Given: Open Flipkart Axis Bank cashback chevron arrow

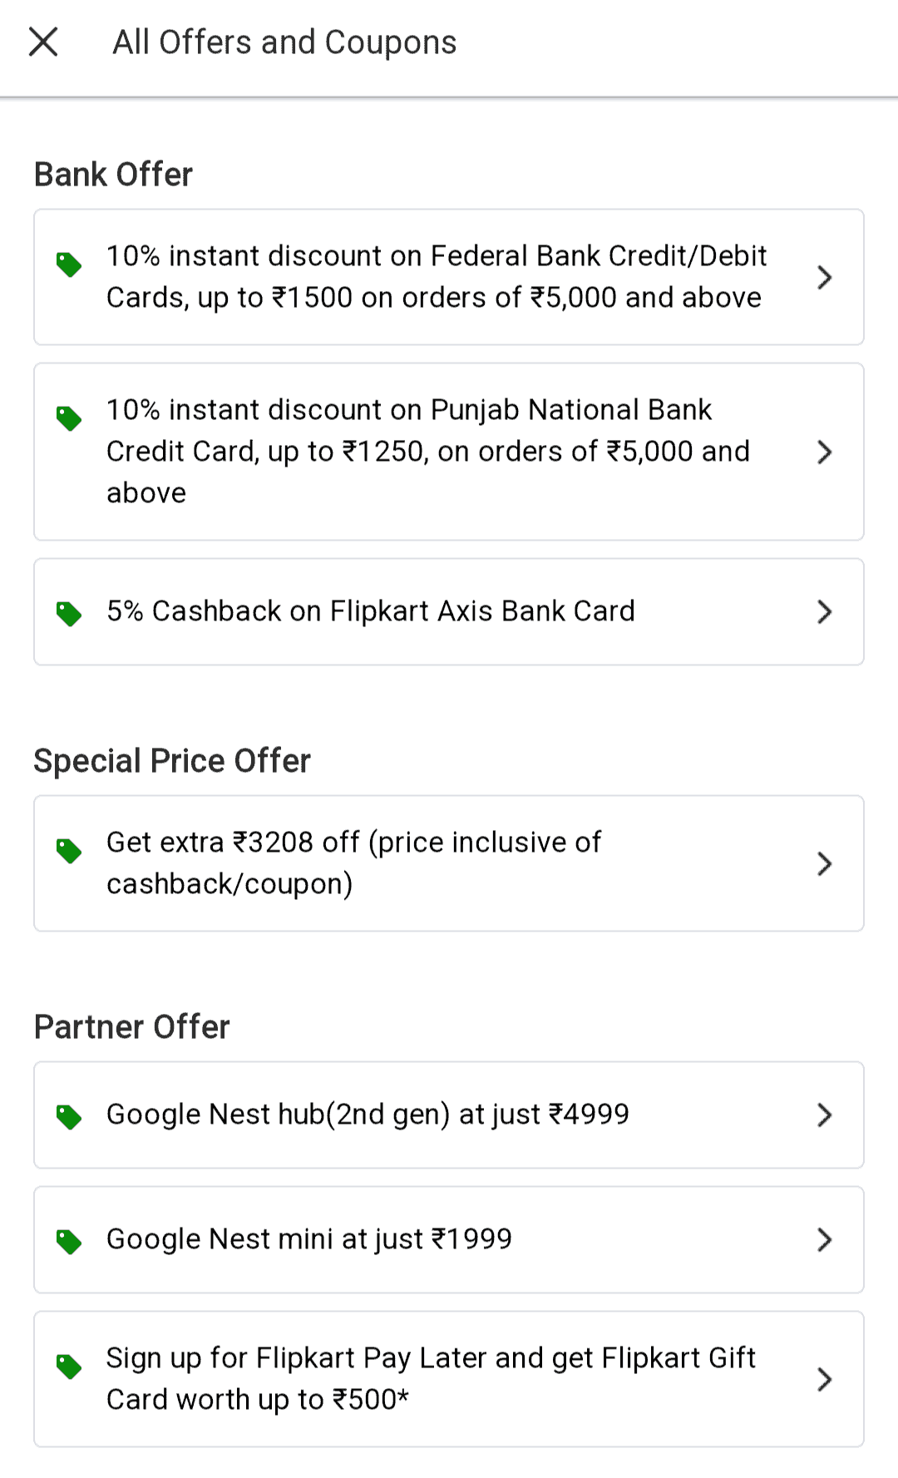Looking at the screenshot, I should [824, 612].
